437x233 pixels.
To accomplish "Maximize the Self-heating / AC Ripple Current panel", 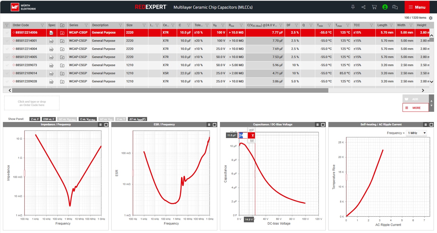I will point(431,125).
